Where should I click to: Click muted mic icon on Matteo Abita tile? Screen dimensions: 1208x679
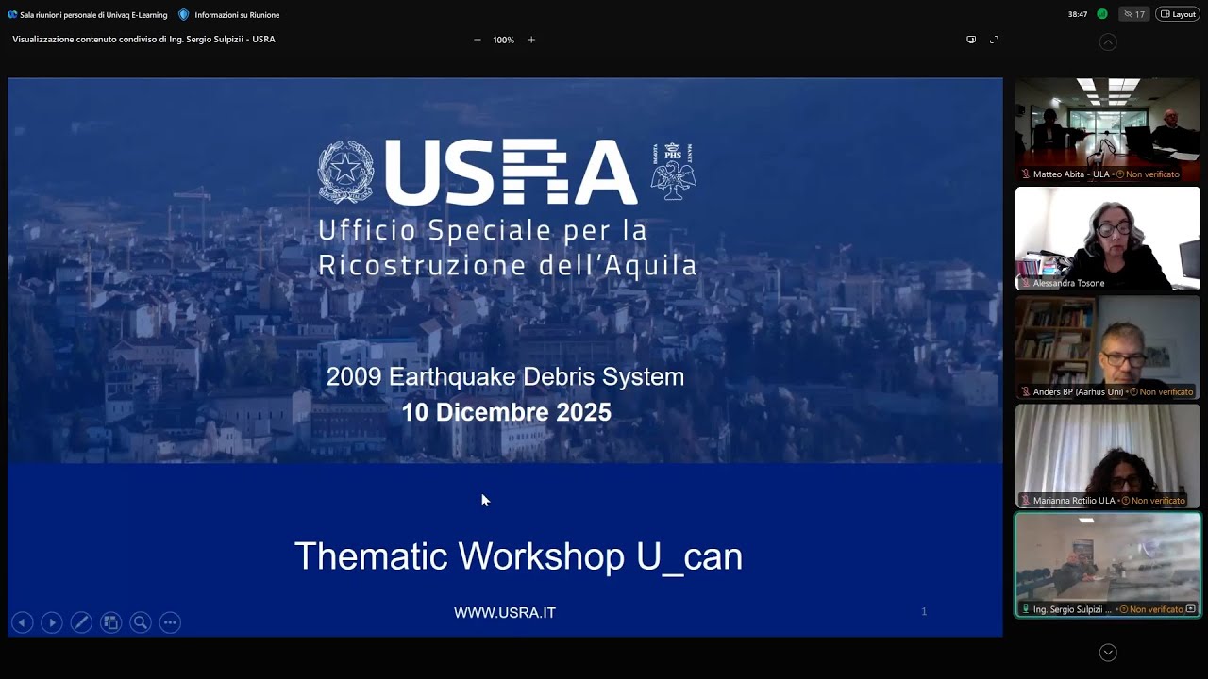pyautogui.click(x=1026, y=174)
